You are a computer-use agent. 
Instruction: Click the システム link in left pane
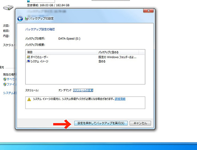9,93
